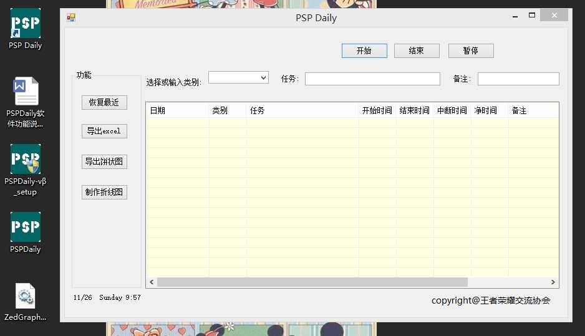This screenshot has width=585, height=336.
Task: Open the PSPDaily软件功能说明 Word document icon
Action: pos(26,102)
